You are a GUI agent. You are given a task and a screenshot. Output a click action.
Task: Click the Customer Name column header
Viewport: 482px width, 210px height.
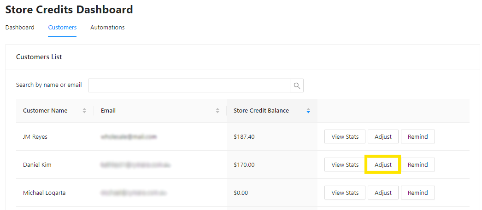55,111
